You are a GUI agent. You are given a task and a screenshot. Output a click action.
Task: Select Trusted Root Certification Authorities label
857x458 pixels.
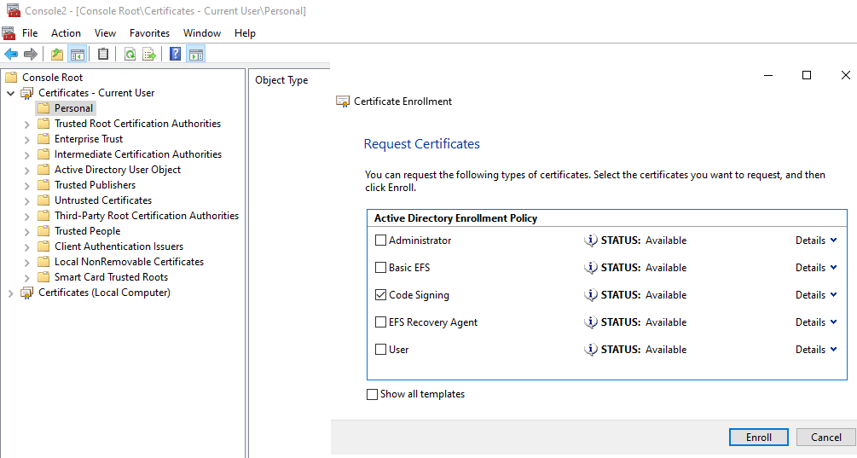coord(138,124)
